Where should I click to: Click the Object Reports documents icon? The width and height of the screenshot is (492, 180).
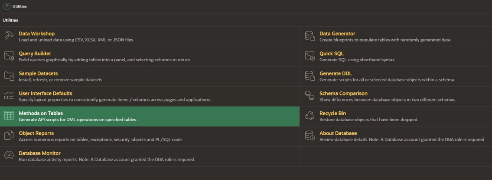pos(9,136)
